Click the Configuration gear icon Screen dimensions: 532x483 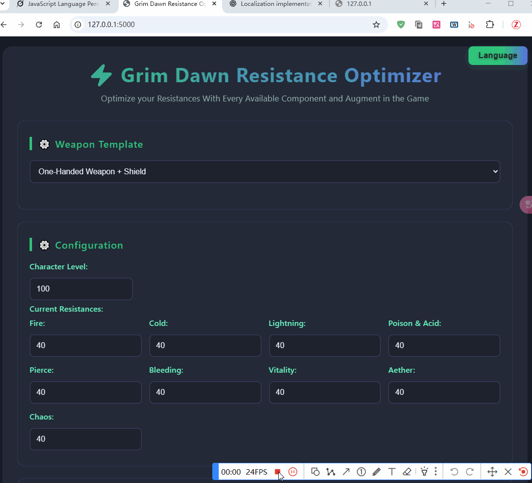pos(44,245)
